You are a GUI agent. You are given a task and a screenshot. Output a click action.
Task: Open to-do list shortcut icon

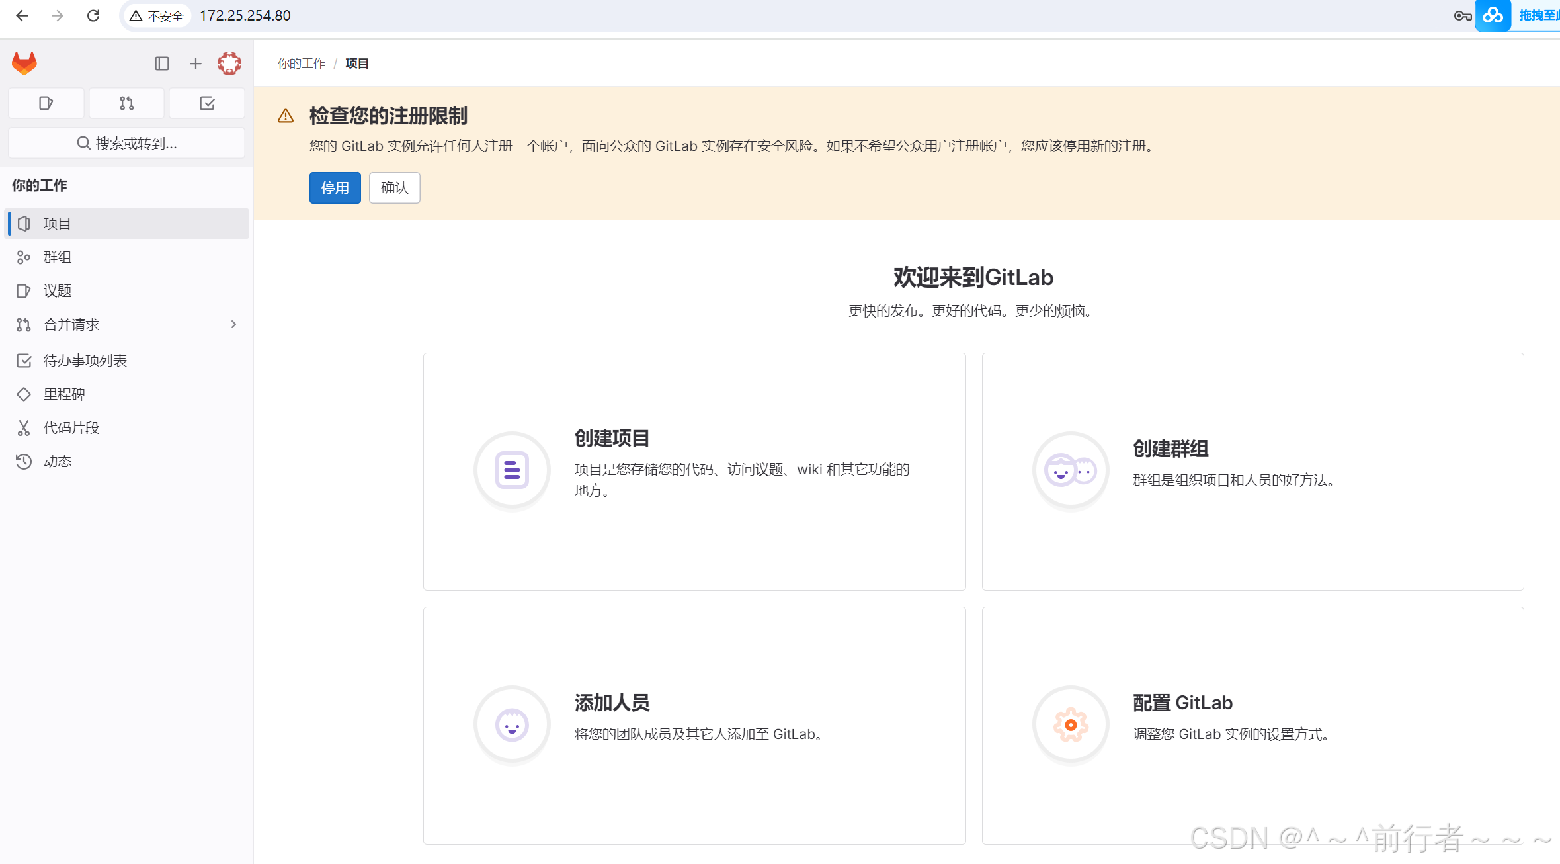pyautogui.click(x=207, y=103)
